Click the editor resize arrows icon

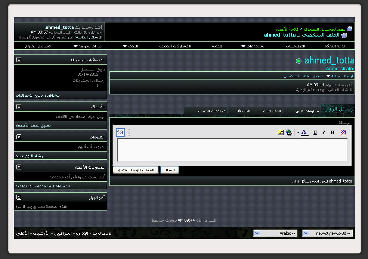[129, 132]
